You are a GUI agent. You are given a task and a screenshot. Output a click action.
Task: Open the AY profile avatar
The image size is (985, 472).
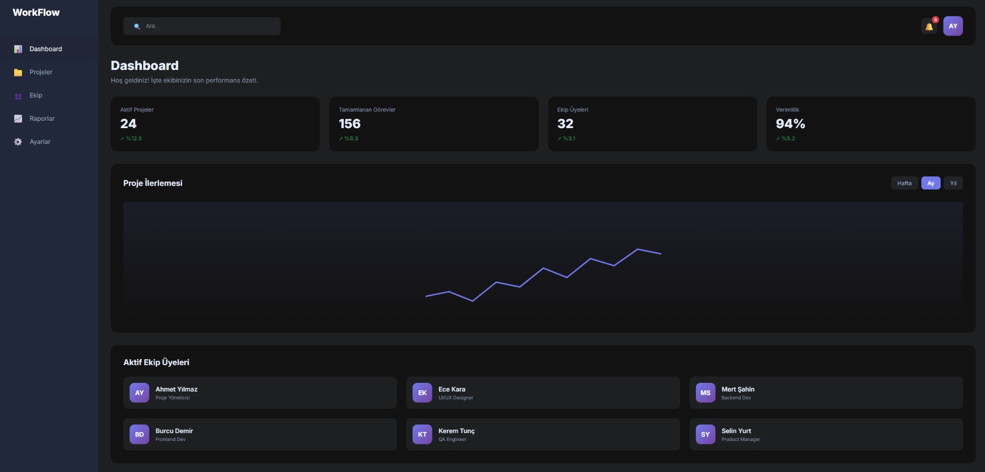tap(952, 26)
